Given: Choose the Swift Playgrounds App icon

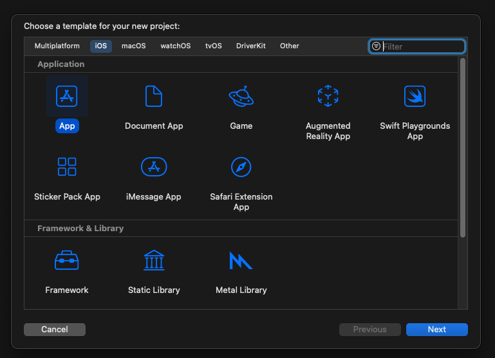Looking at the screenshot, I should (415, 96).
